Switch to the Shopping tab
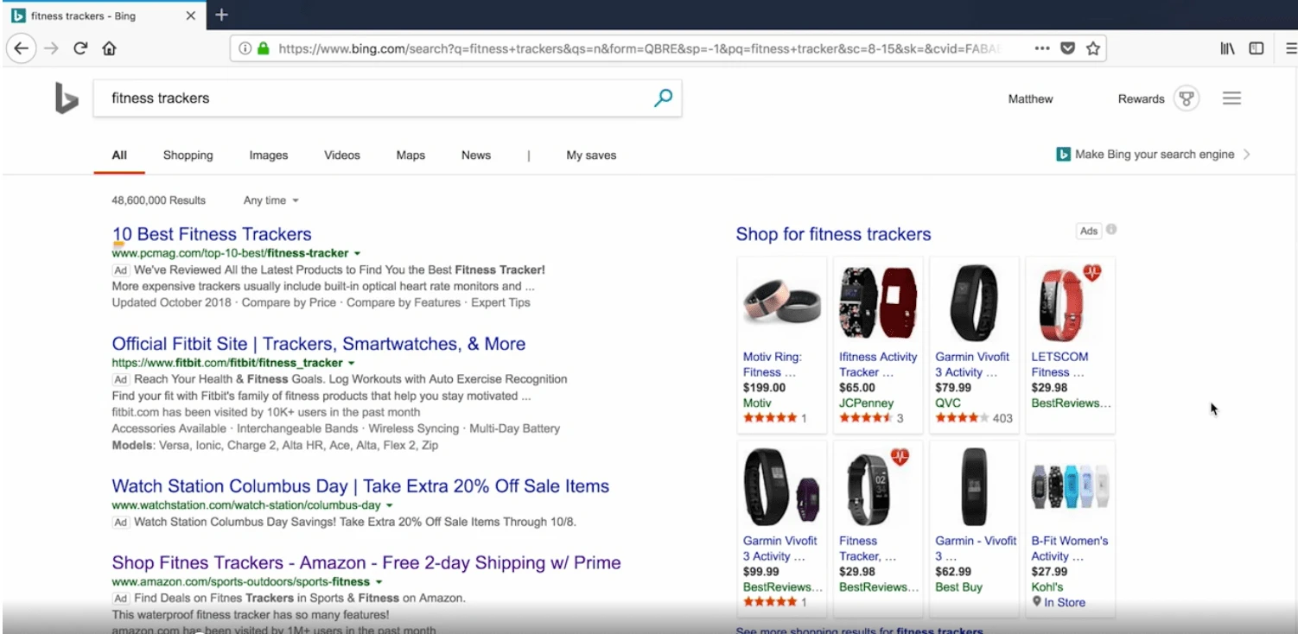This screenshot has height=634, width=1298. (x=188, y=155)
